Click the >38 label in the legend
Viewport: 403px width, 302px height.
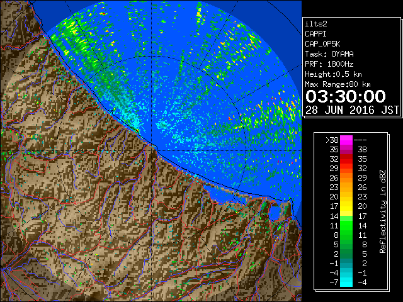(x=332, y=140)
